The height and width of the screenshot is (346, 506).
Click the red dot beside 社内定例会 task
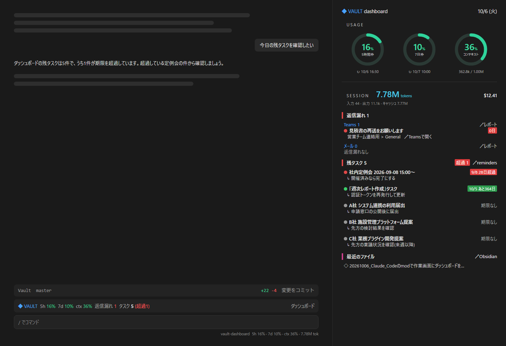coord(346,172)
